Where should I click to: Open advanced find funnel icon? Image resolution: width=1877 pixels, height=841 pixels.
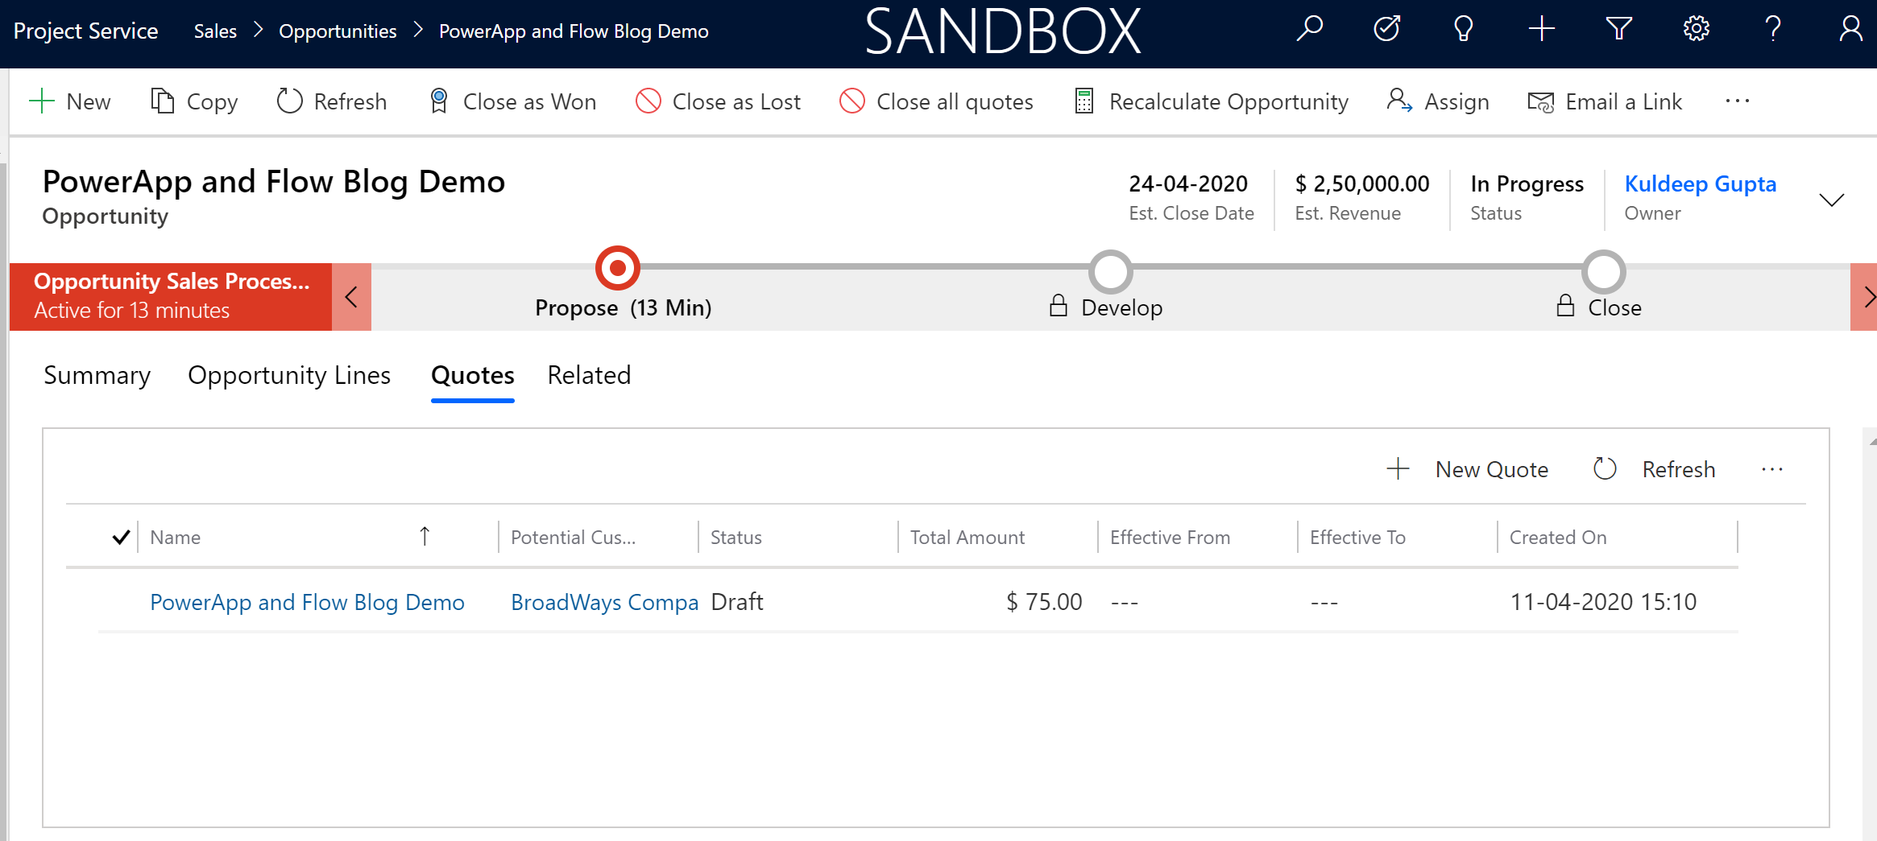pos(1618,30)
